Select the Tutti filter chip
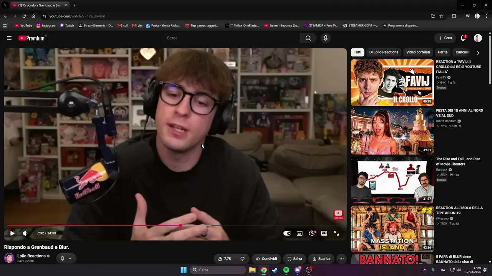Viewport: 492px width, 276px height. click(x=357, y=52)
